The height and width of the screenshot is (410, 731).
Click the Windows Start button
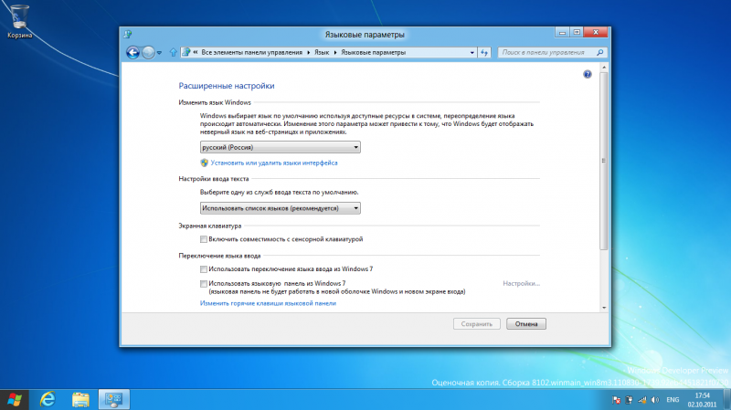(14, 399)
